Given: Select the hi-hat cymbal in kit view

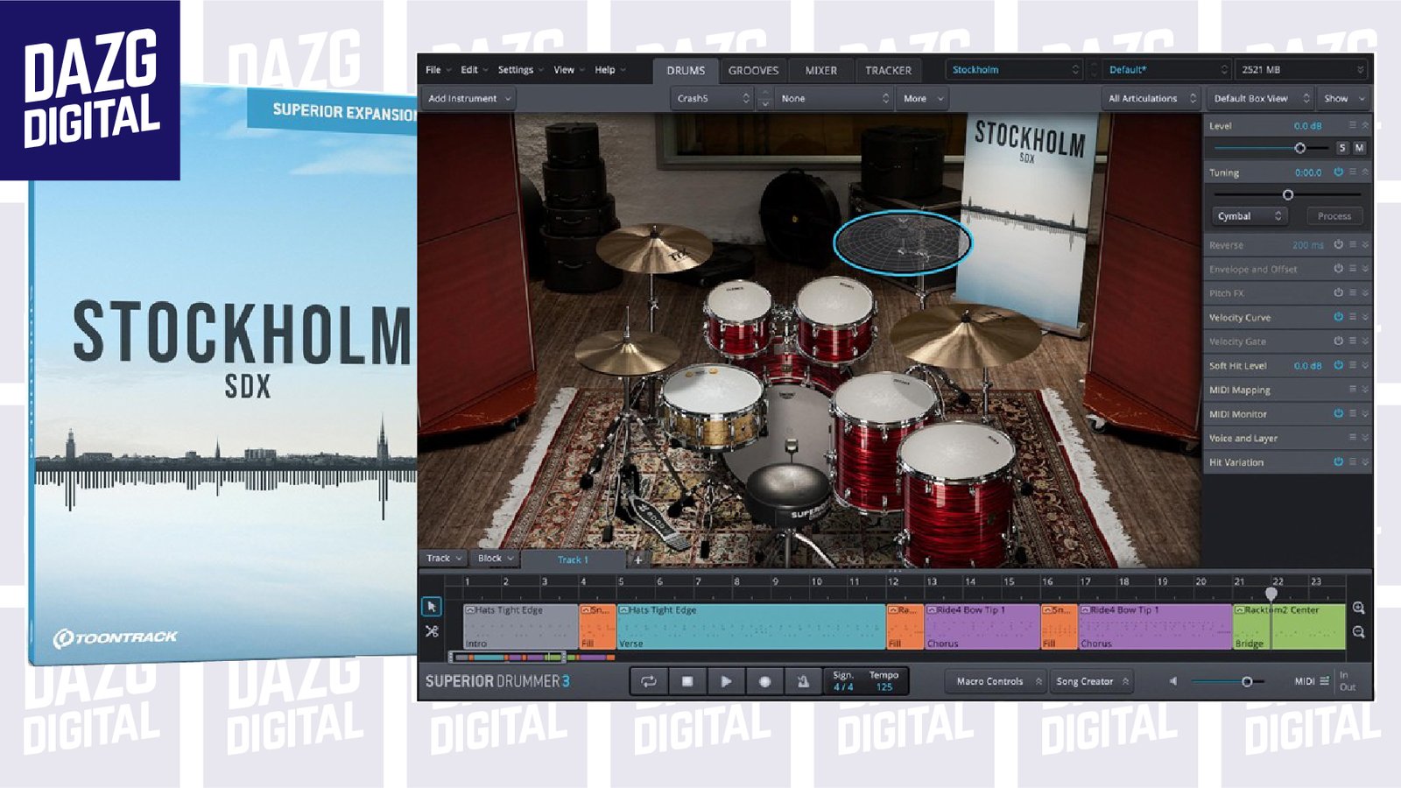Looking at the screenshot, I should coord(626,353).
